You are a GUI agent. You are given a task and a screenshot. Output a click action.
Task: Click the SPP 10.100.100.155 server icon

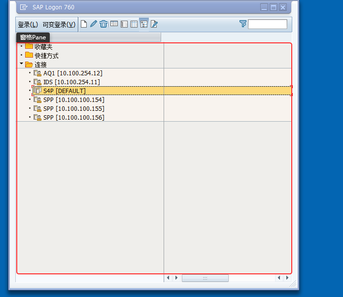point(37,108)
